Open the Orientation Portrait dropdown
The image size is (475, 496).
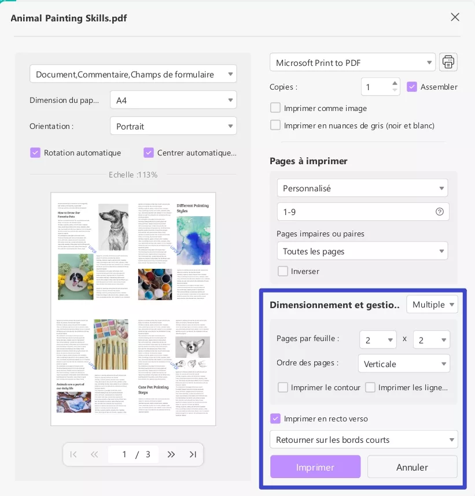point(174,126)
